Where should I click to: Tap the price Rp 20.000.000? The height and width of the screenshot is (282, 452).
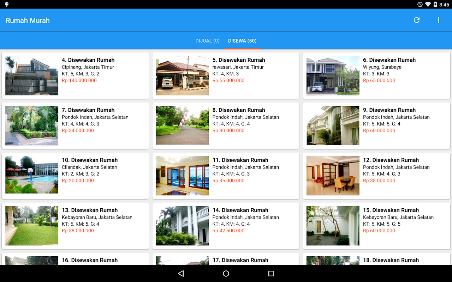click(78, 180)
